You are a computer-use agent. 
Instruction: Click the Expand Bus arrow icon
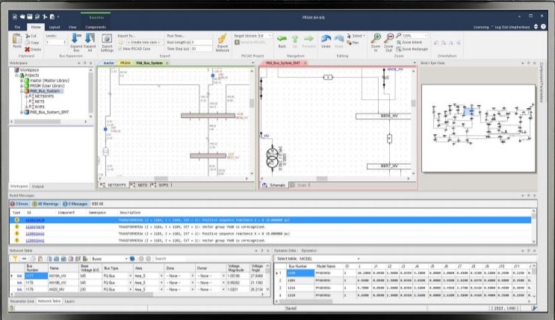75,38
